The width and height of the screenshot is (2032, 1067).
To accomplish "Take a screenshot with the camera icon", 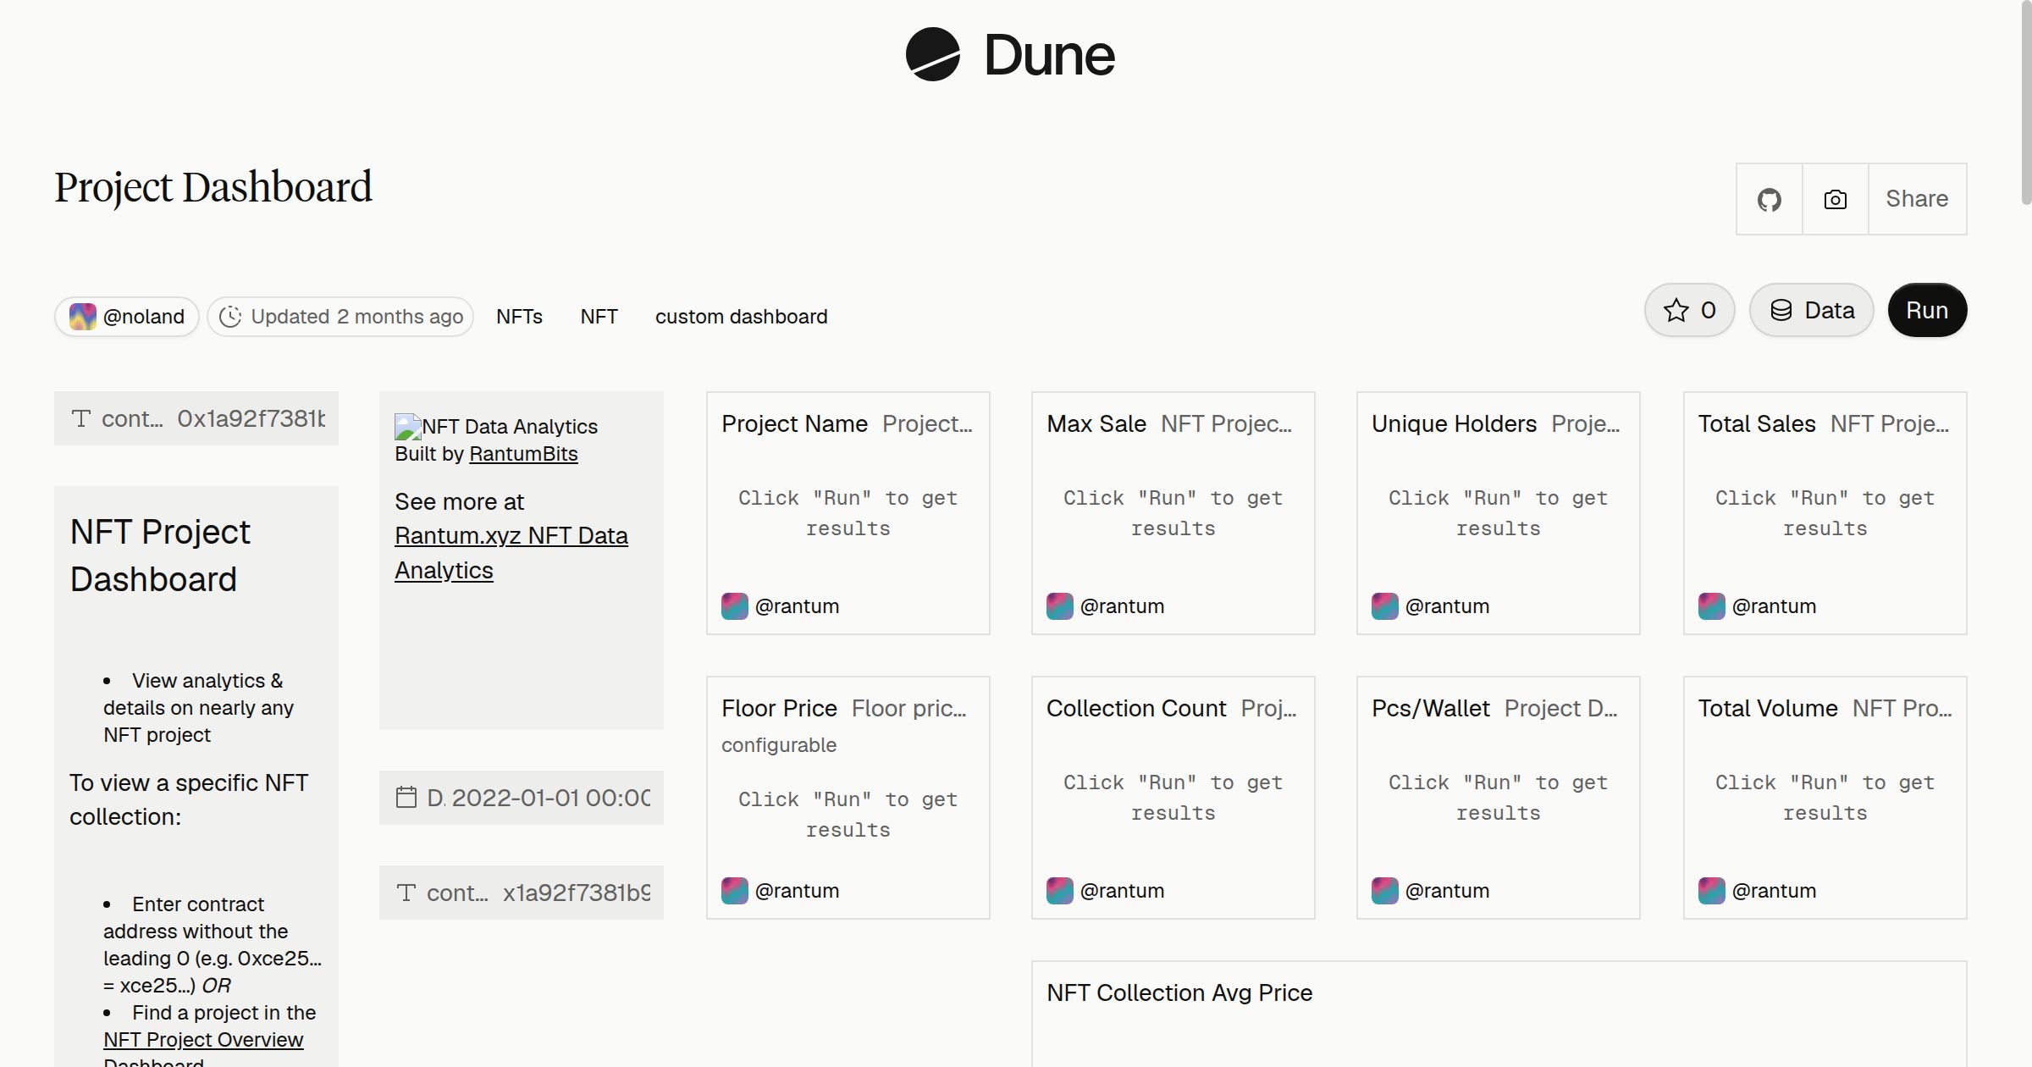I will 1835,199.
